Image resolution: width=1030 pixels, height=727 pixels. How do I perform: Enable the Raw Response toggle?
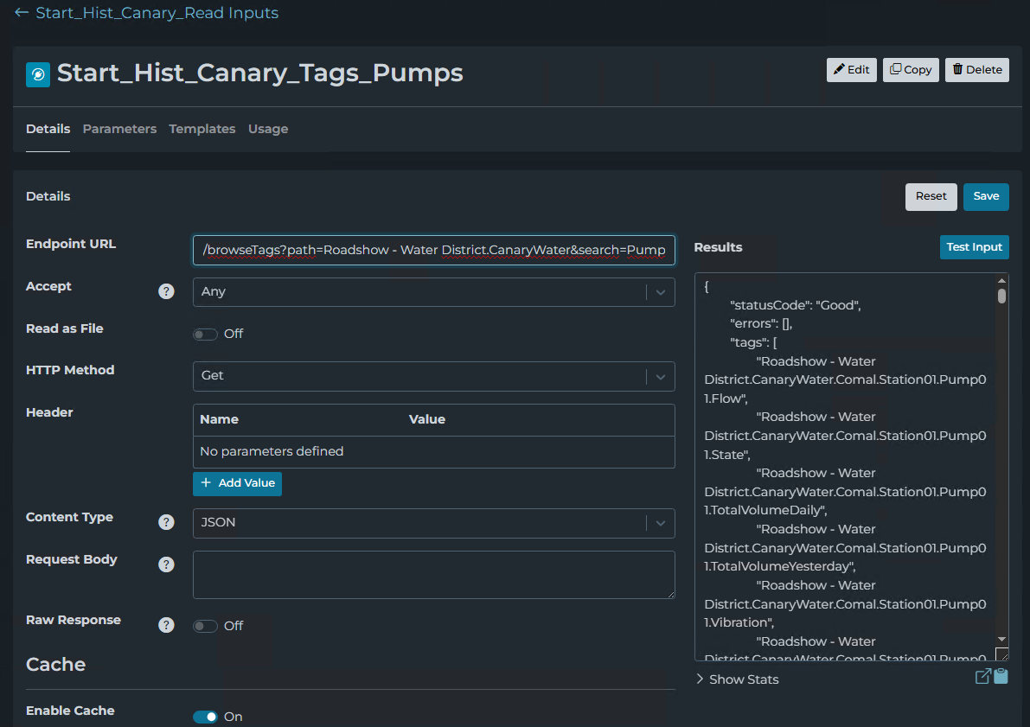pyautogui.click(x=206, y=626)
